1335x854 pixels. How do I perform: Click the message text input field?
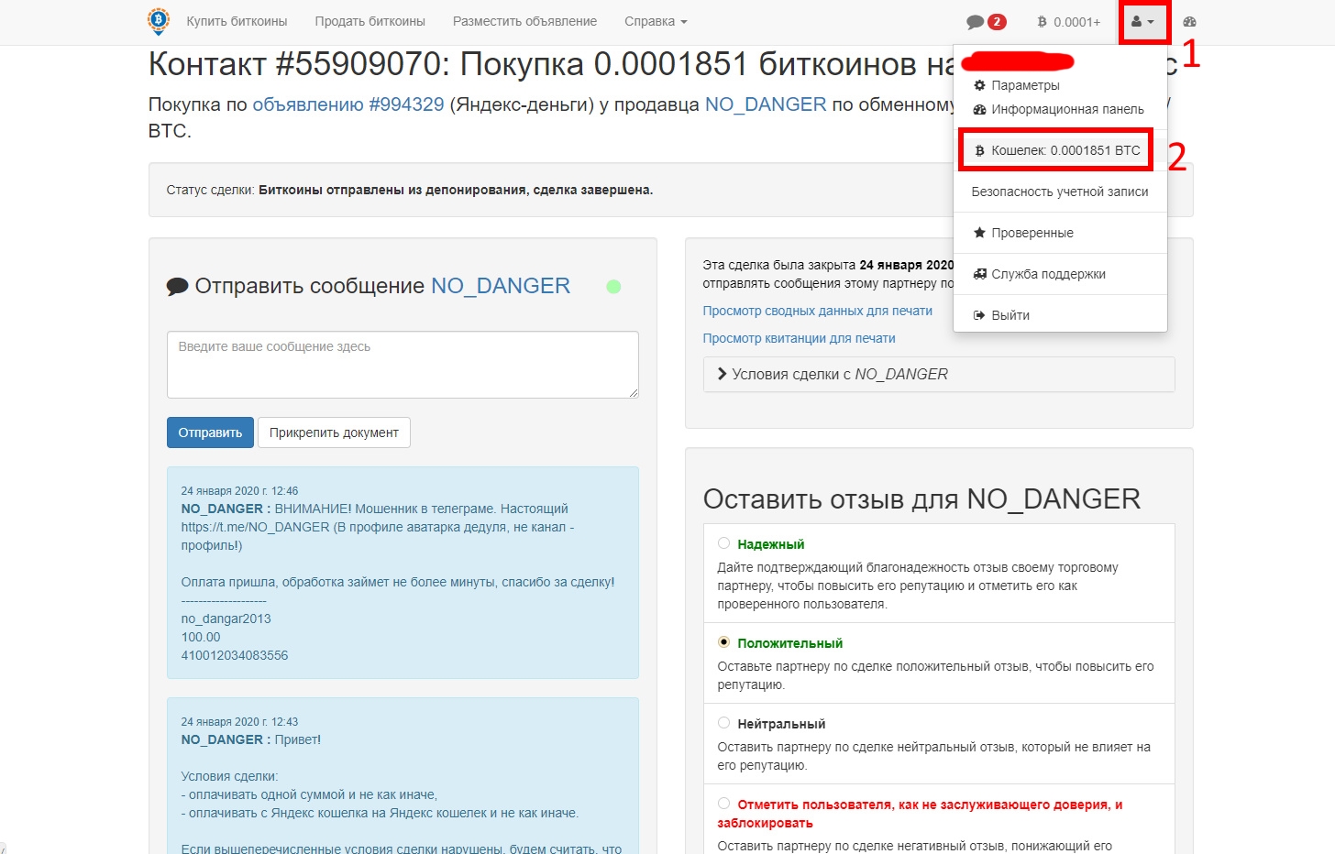(402, 364)
